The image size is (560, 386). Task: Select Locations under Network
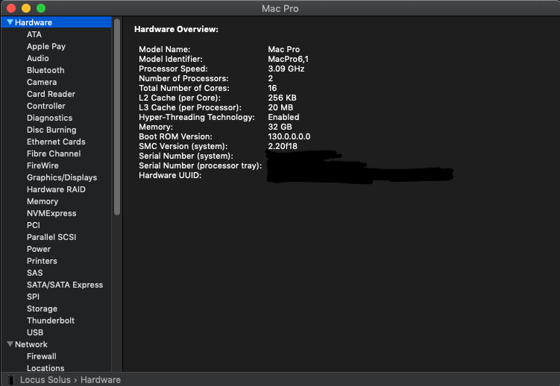point(45,368)
